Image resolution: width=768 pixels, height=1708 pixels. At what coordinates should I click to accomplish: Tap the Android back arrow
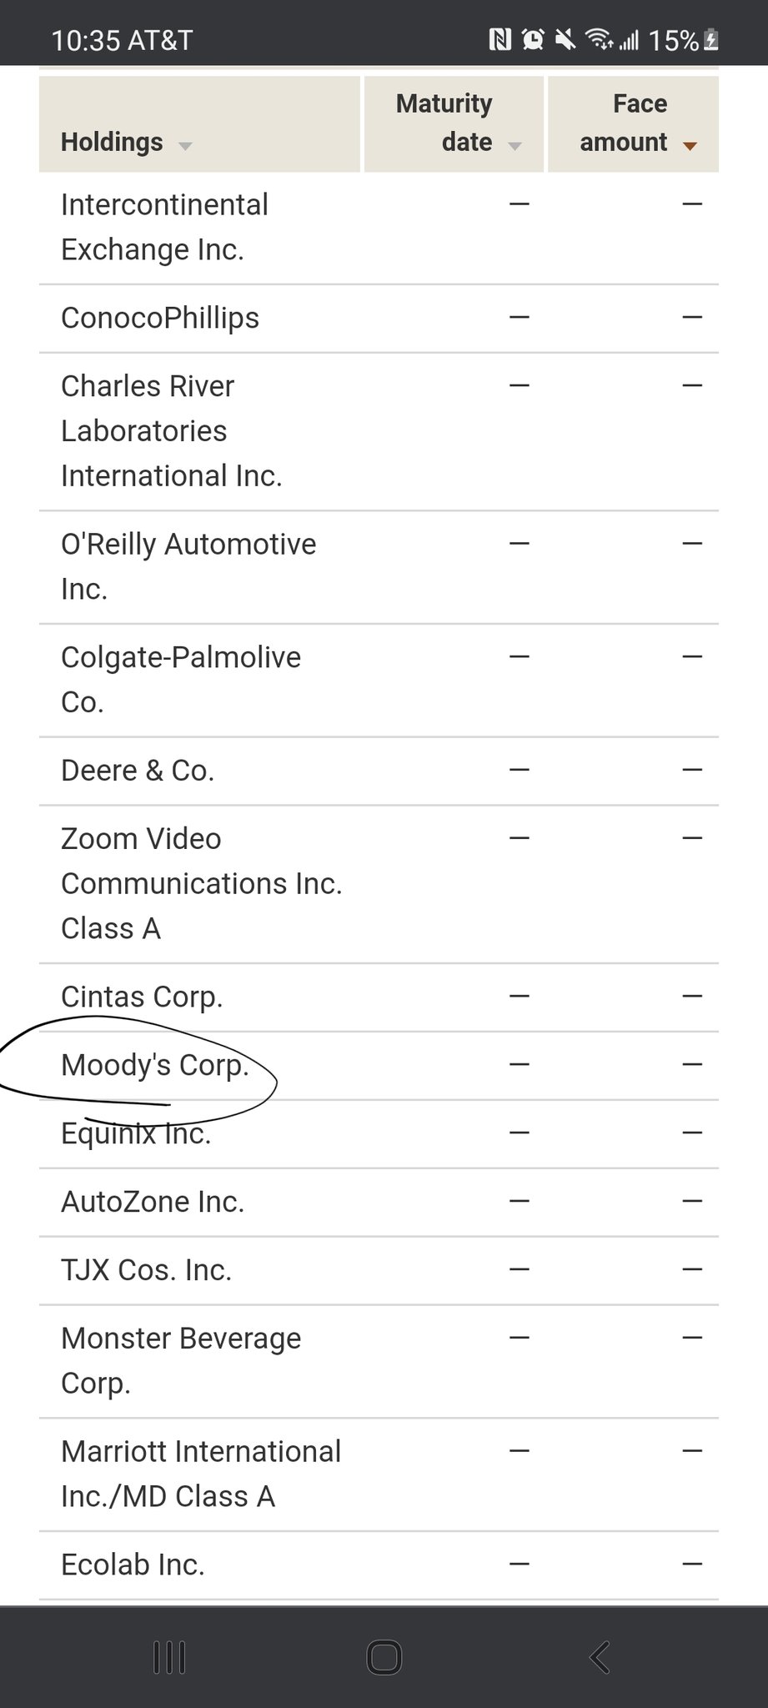[600, 1656]
